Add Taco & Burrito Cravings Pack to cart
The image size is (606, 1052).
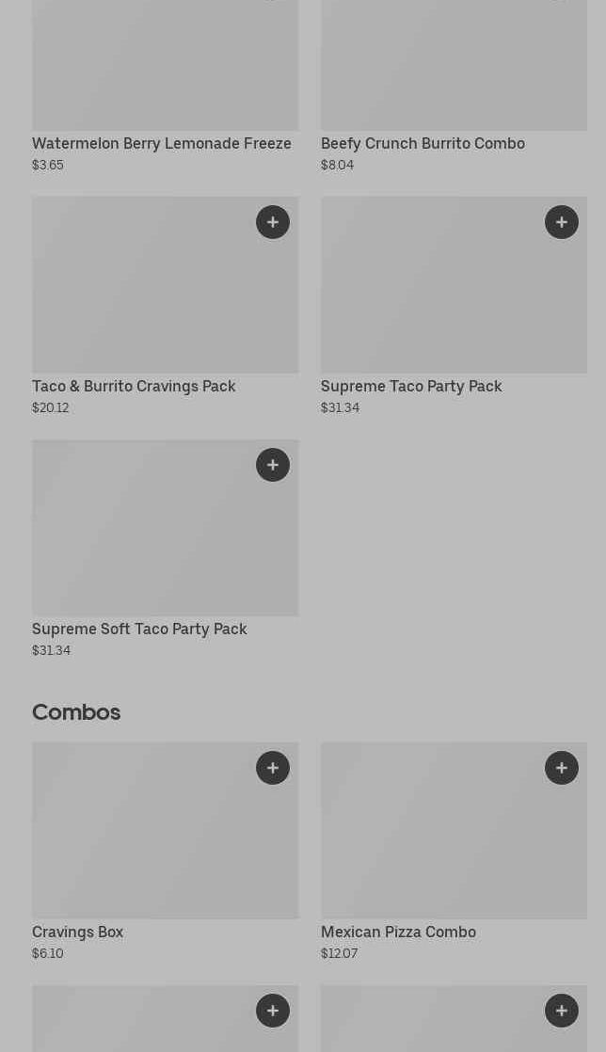click(273, 222)
